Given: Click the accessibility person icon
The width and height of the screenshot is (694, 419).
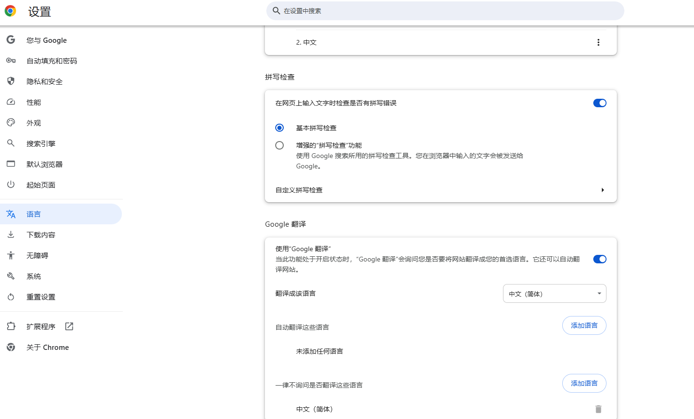Looking at the screenshot, I should pos(11,255).
